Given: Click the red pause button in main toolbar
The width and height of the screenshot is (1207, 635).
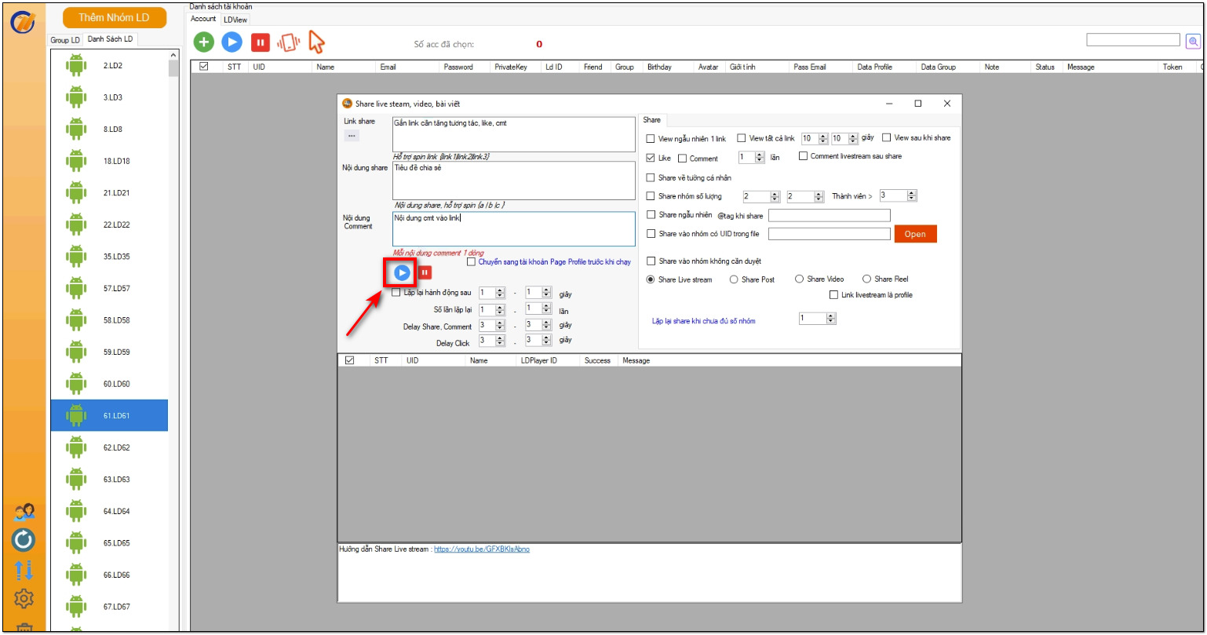Looking at the screenshot, I should [x=260, y=43].
